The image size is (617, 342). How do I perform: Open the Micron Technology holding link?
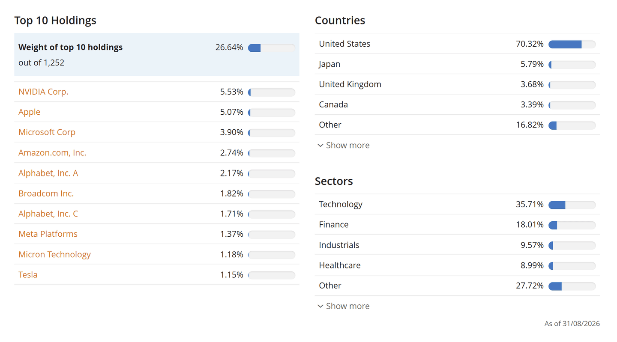coord(54,254)
